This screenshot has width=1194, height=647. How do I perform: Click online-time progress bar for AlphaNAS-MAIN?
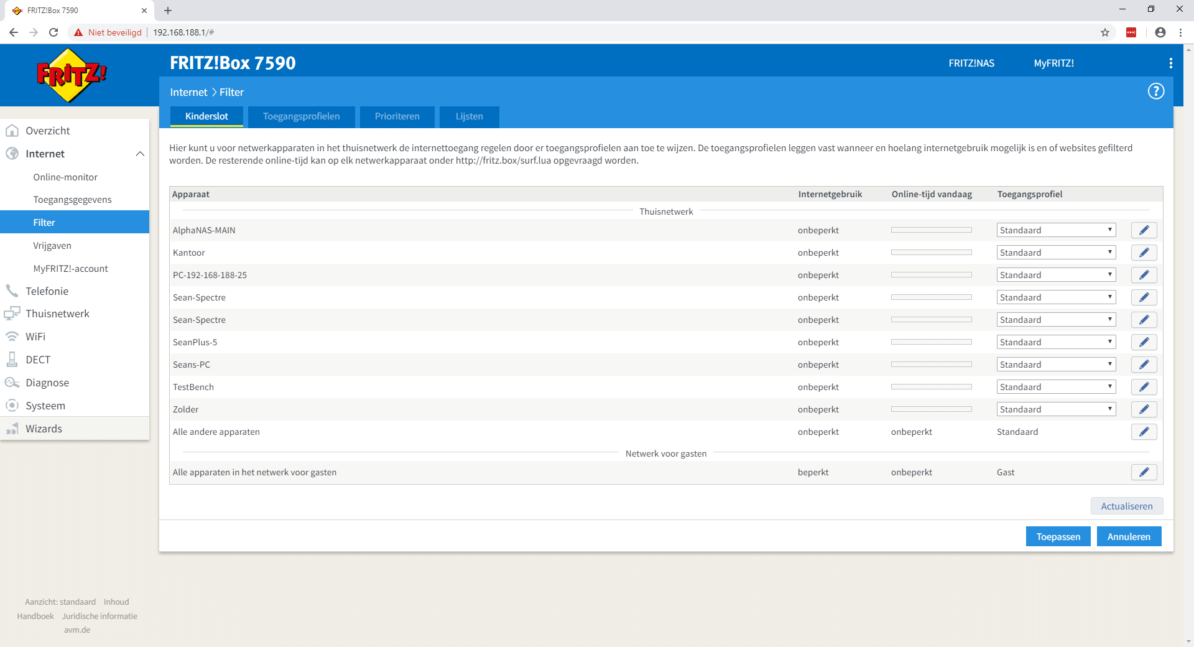[x=931, y=230]
